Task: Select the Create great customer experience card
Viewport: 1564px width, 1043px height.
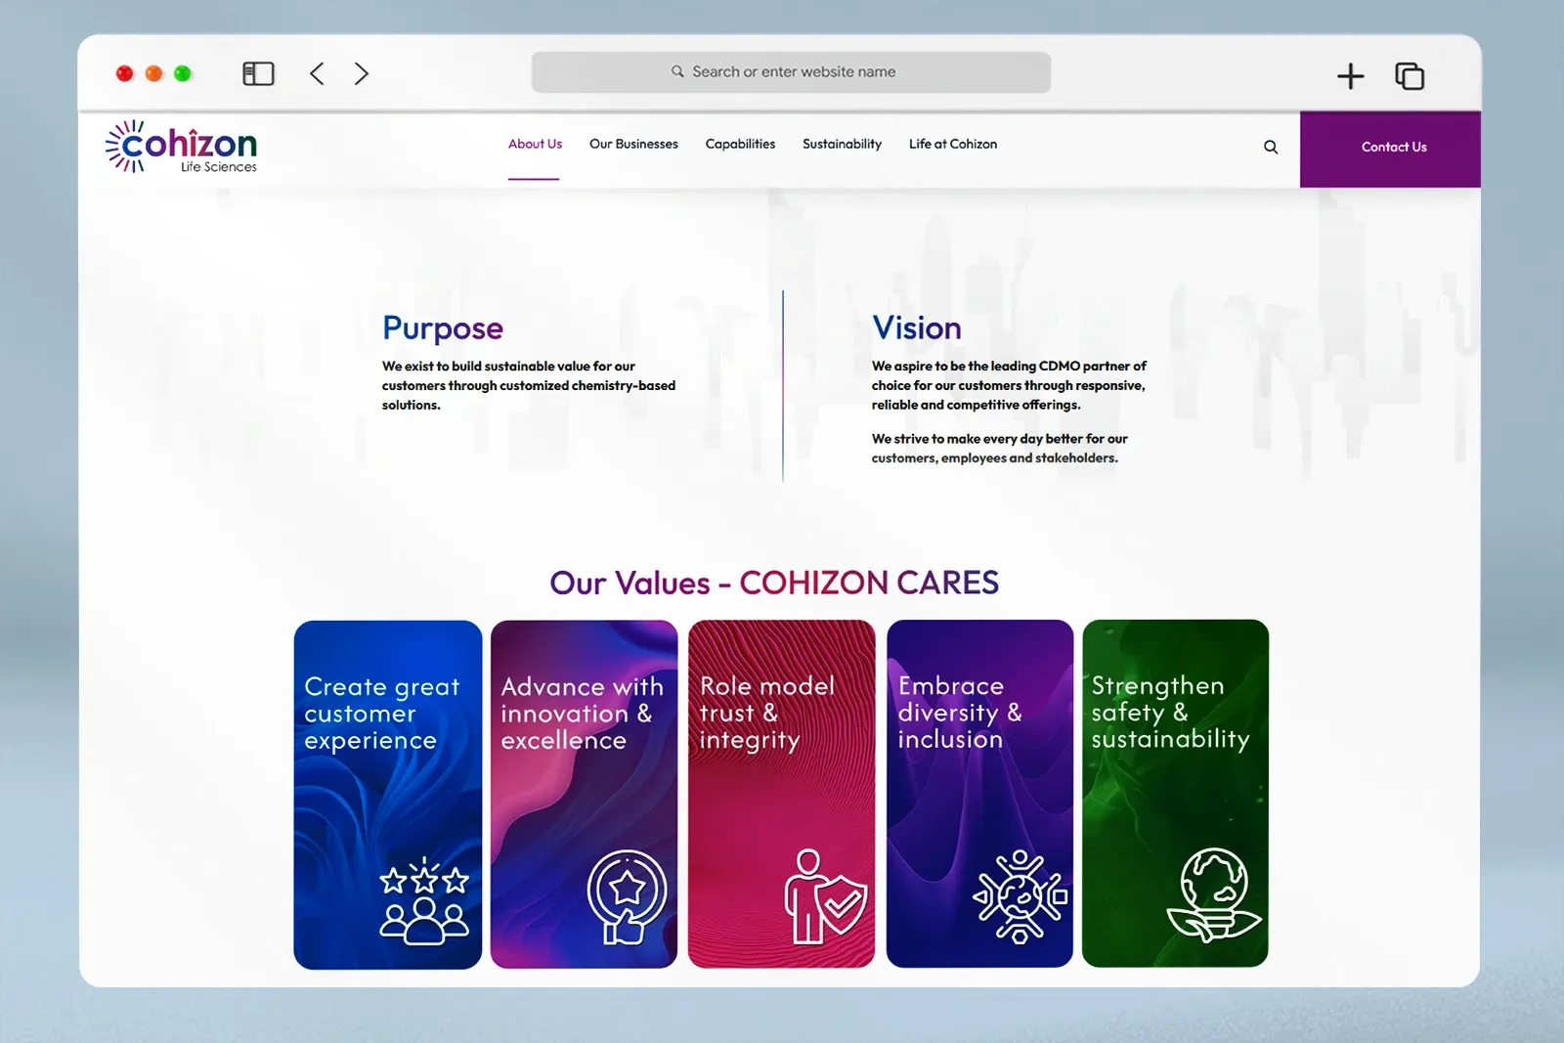Action: tap(388, 795)
